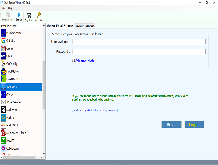Click the Email Source toolbar icon
Screen dimensions: 218x165
(8, 15)
